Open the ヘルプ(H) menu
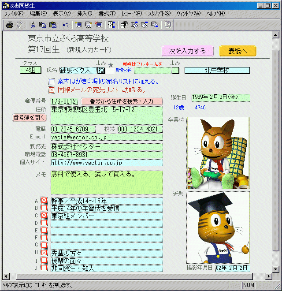Image resolution: width=282 pixels, height=291 pixels. coord(215,14)
